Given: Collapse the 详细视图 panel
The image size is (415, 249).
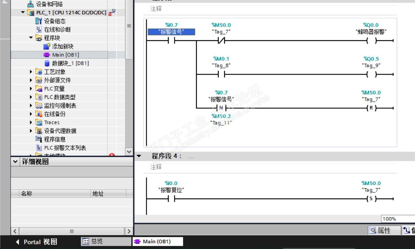Looking at the screenshot, I should point(15,162).
